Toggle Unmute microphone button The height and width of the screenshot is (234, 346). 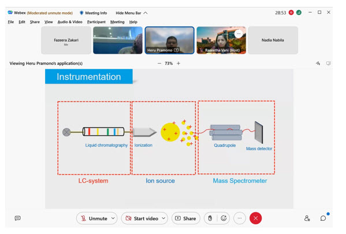click(94, 218)
